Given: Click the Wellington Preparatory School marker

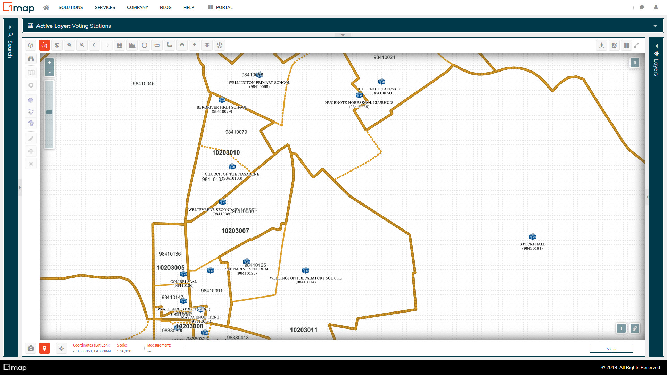Looking at the screenshot, I should 306,270.
